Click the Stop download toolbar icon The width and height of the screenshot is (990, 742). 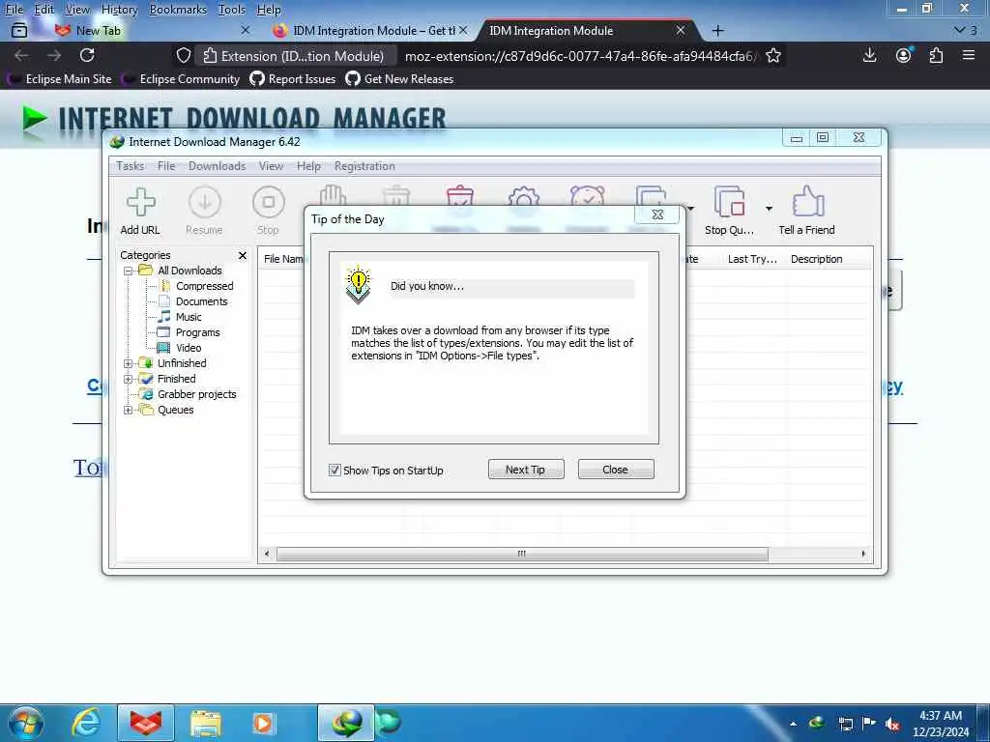coord(269,202)
